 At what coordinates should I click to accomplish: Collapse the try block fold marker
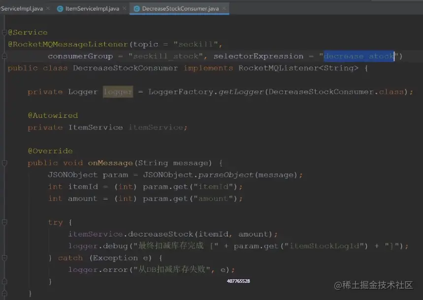pyautogui.click(x=4, y=222)
